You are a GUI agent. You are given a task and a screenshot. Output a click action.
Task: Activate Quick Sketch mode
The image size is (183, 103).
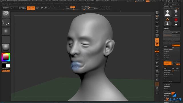coord(22,8)
